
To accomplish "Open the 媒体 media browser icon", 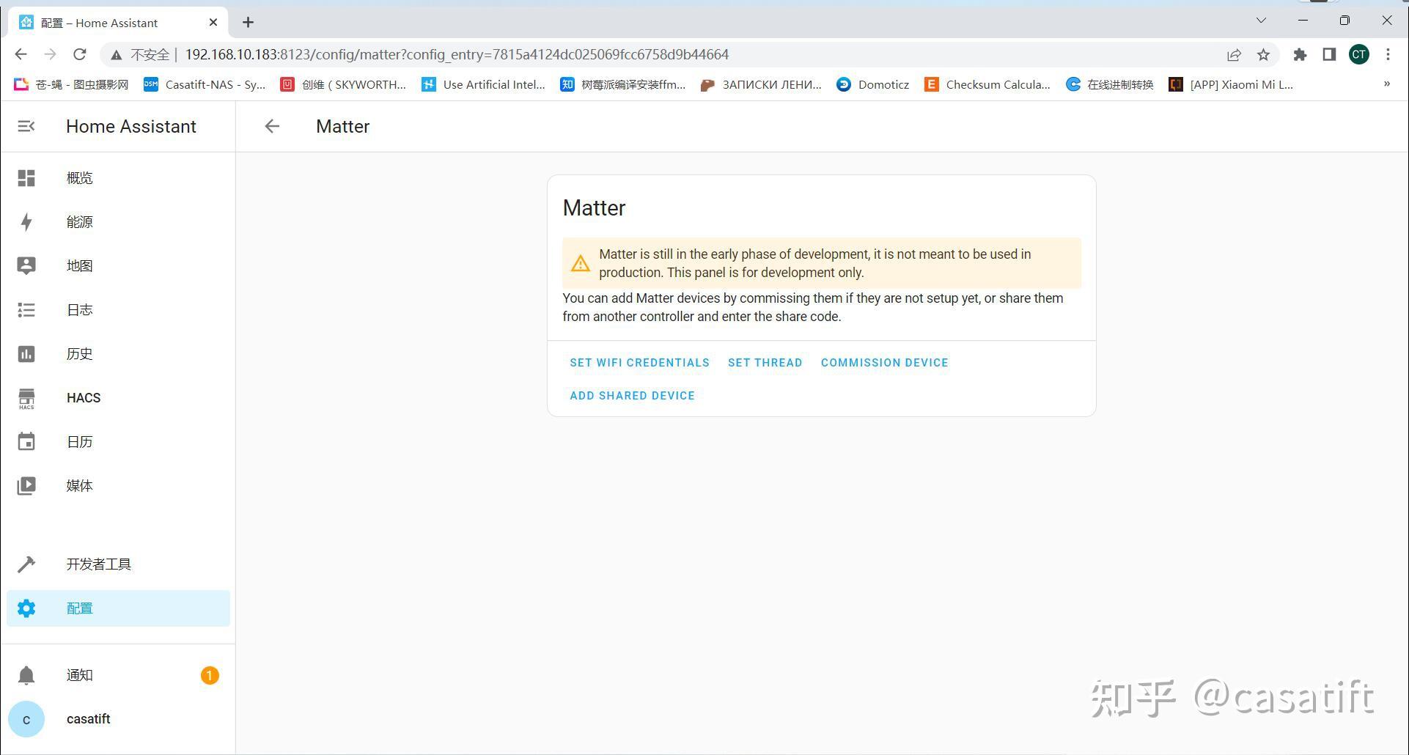I will click(x=26, y=485).
